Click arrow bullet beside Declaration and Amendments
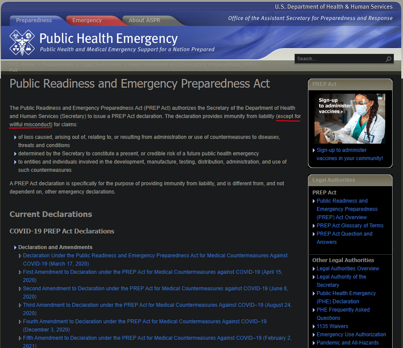The image size is (403, 348). [x=15, y=247]
